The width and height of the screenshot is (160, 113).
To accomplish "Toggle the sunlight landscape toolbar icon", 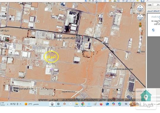I will [x=115, y=1].
